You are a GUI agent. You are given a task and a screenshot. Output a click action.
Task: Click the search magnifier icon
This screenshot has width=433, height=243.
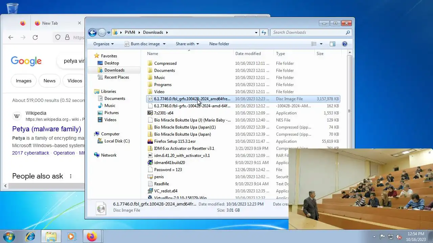pyautogui.click(x=348, y=32)
